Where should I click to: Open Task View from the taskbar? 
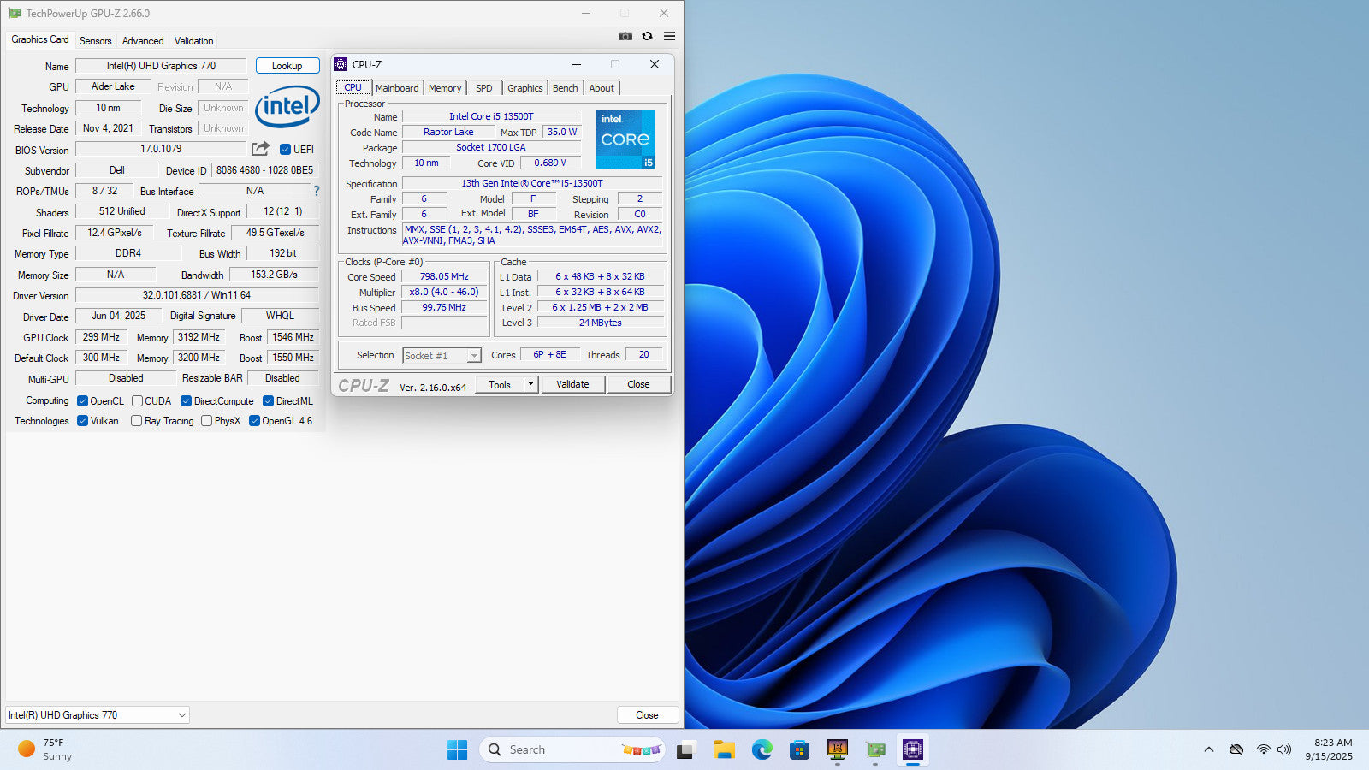[685, 750]
